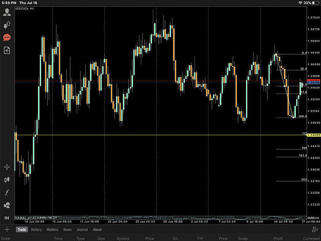Image resolution: width=321 pixels, height=241 pixels.
Task: Open the About tab
Action: (97, 230)
